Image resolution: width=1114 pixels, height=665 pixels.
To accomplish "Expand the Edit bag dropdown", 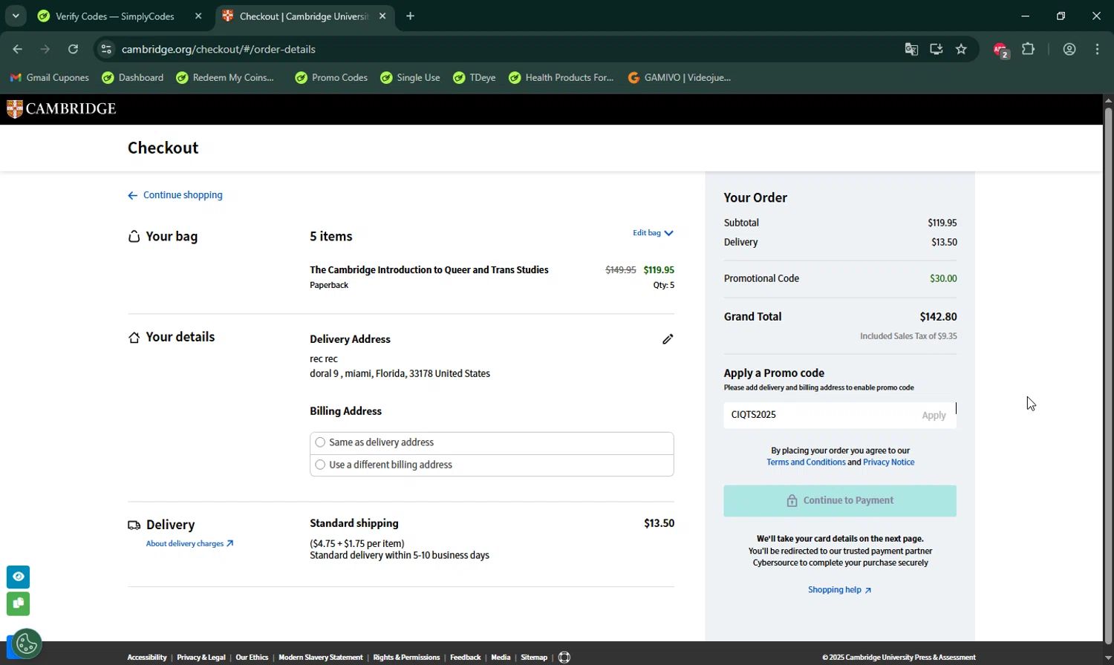I will coord(653,233).
